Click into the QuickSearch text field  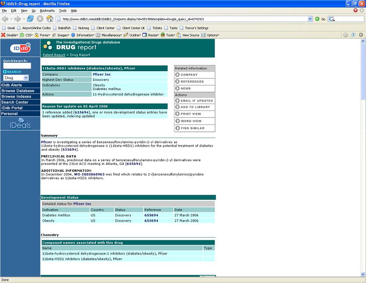[x=17, y=66]
